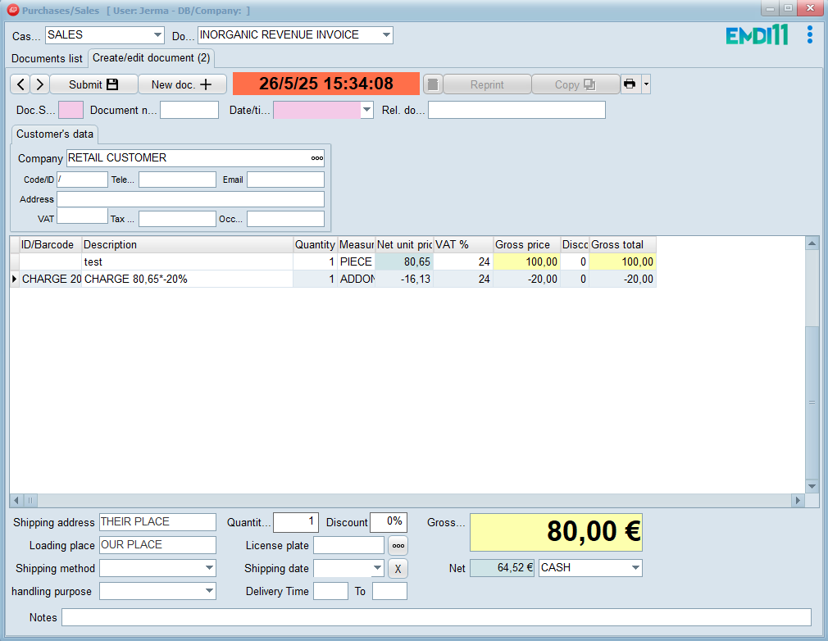Open company lookup ellipsis button
Screen dimensions: 828x641
click(317, 158)
